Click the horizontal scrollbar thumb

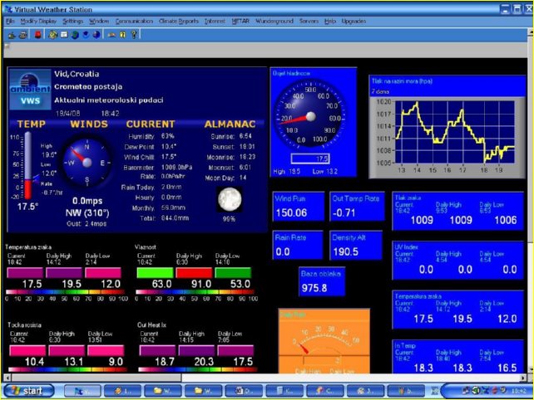96,378
